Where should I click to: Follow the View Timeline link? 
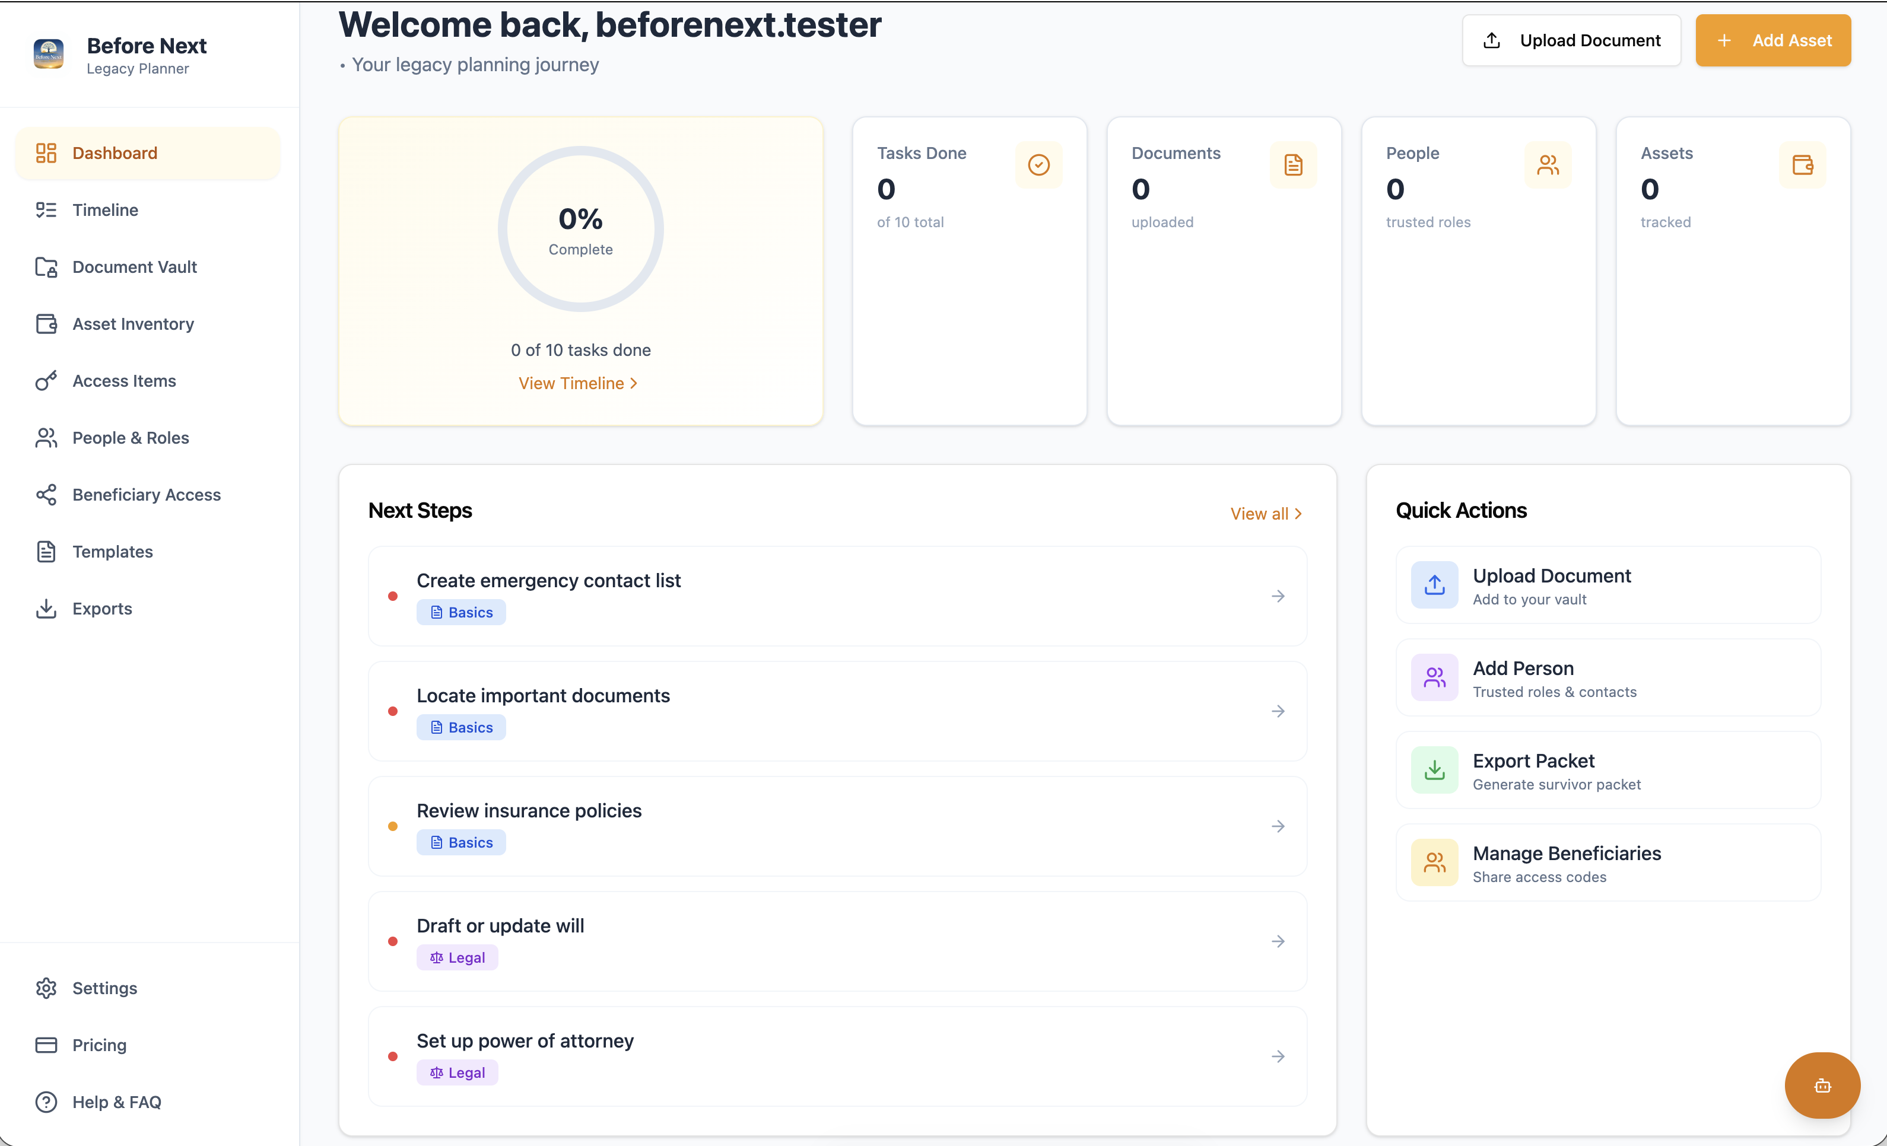click(578, 384)
